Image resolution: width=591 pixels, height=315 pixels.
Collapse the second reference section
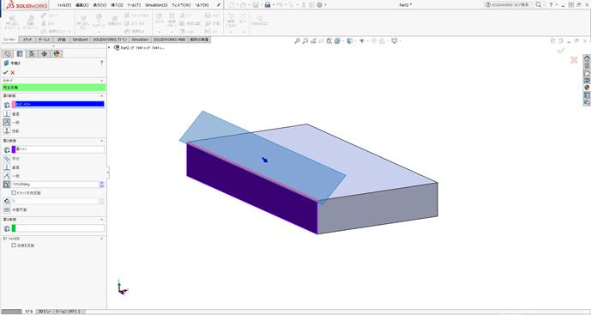[101, 141]
